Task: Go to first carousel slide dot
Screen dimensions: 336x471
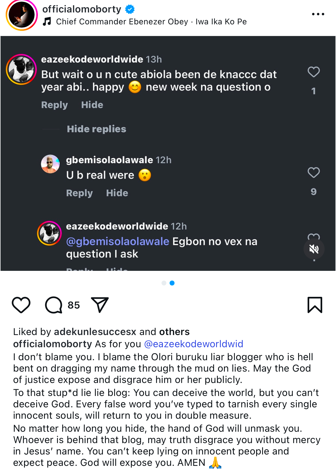Action: tap(164, 283)
